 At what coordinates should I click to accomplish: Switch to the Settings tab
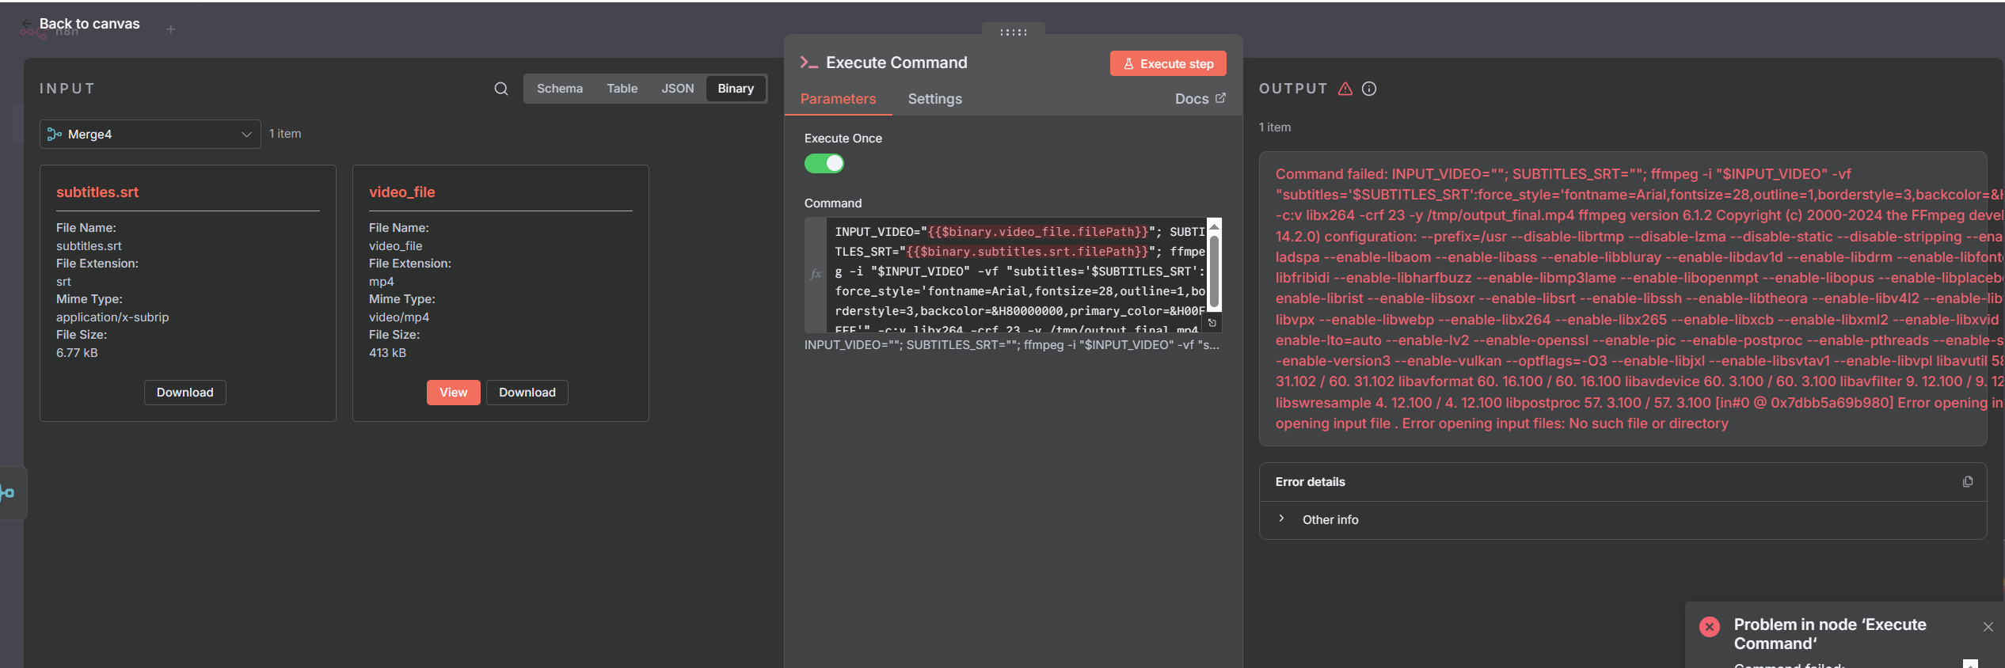point(934,99)
